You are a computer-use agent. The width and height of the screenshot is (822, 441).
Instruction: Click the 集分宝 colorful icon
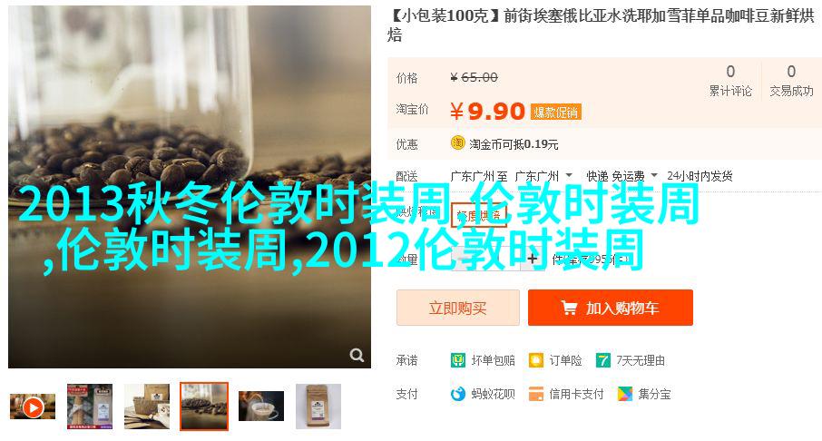coord(624,394)
